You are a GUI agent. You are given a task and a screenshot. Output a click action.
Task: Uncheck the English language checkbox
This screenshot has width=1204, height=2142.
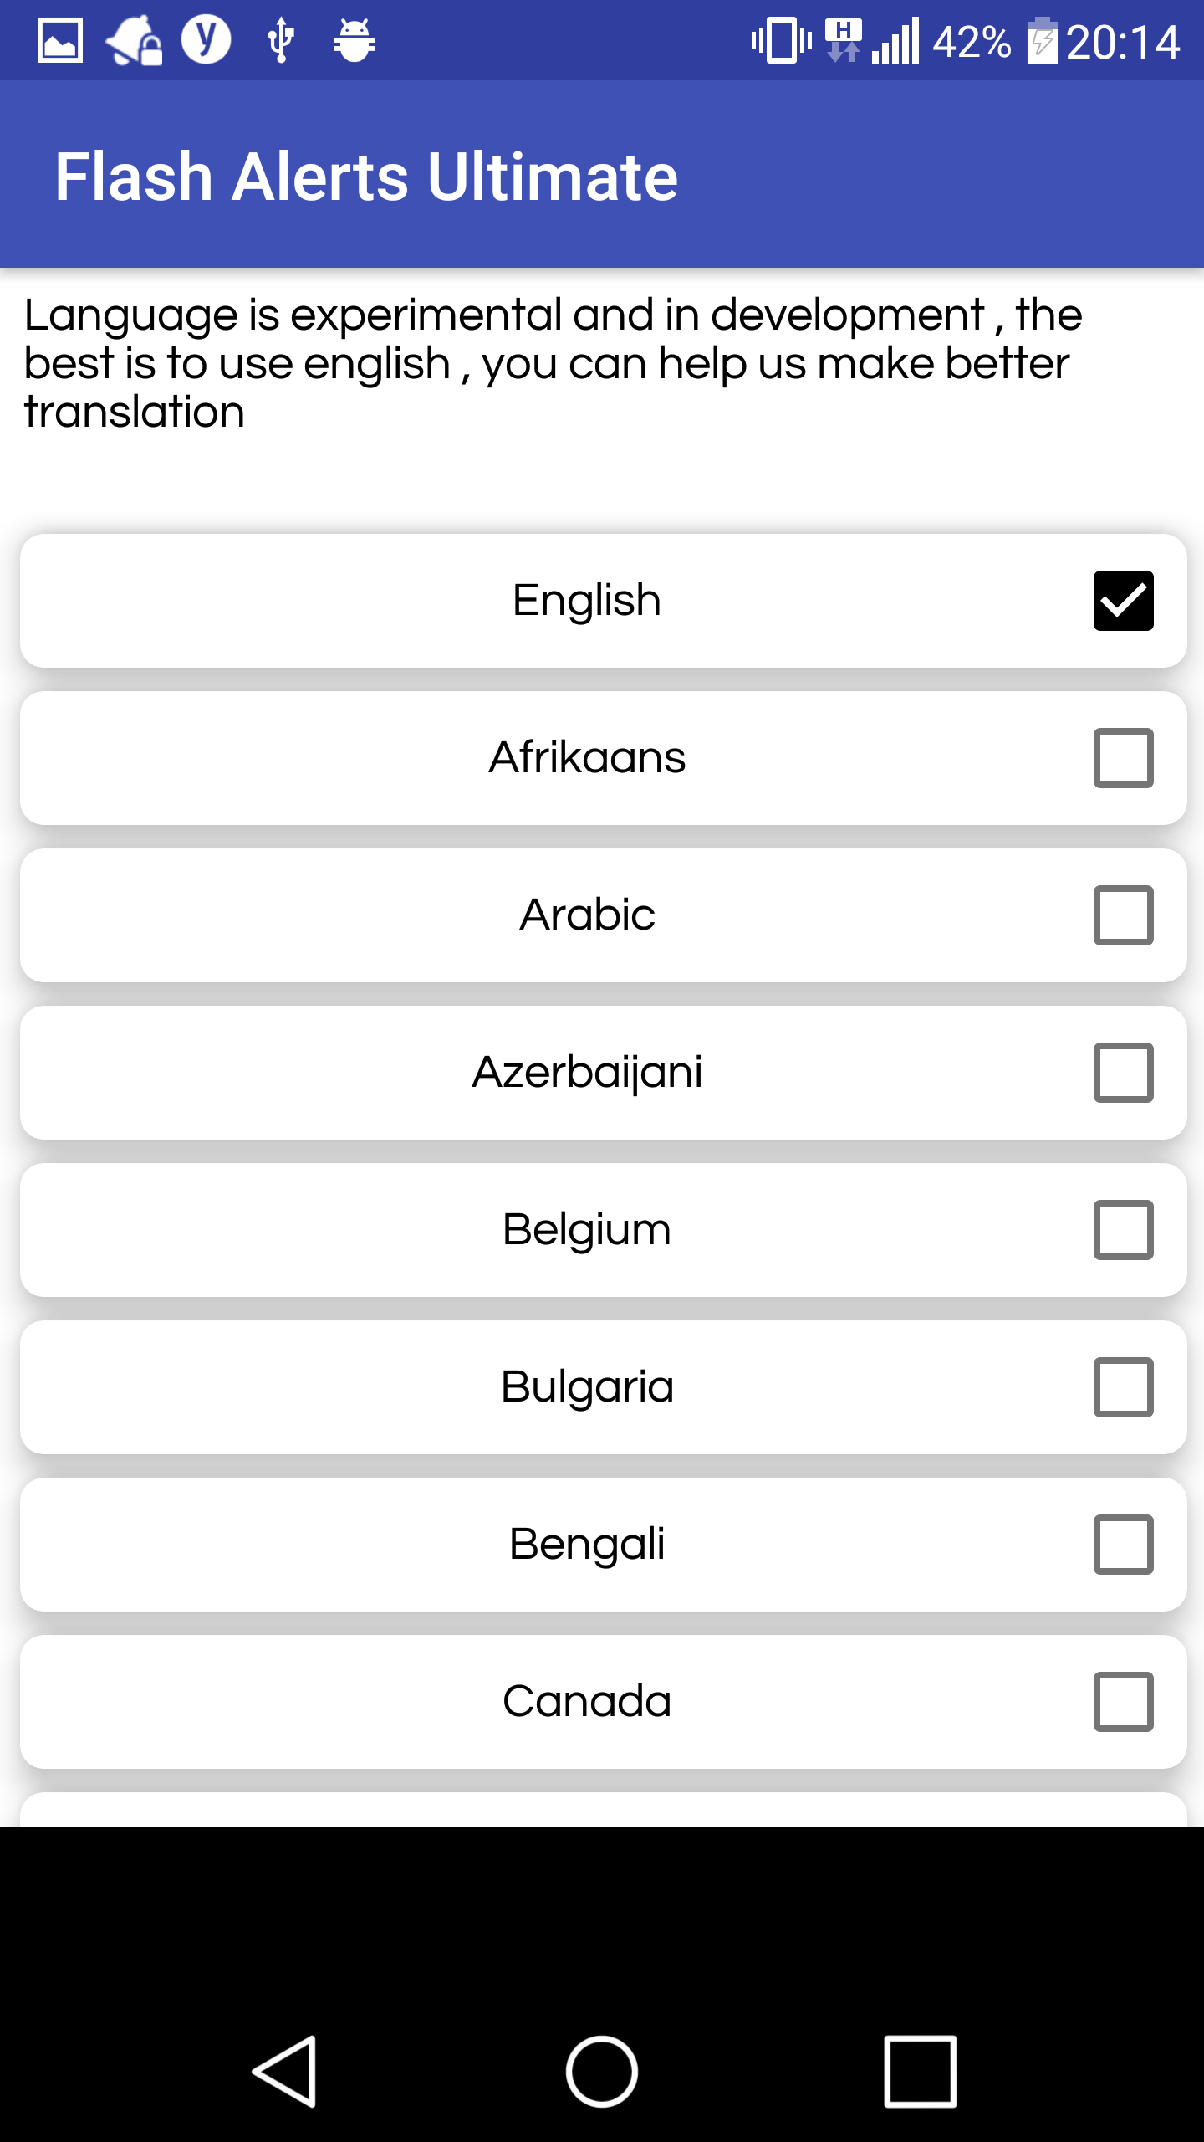coord(1123,601)
